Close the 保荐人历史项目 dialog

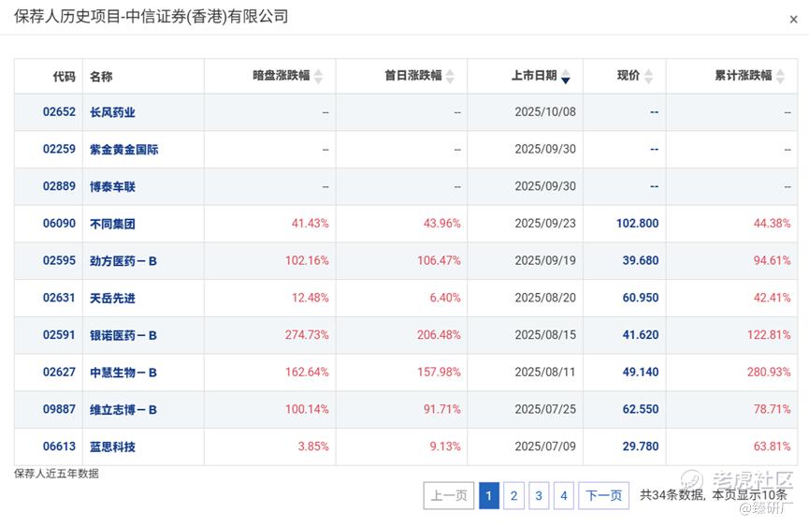pyautogui.click(x=794, y=19)
